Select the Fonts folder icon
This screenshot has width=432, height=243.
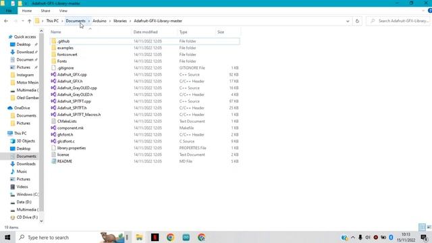pos(54,61)
